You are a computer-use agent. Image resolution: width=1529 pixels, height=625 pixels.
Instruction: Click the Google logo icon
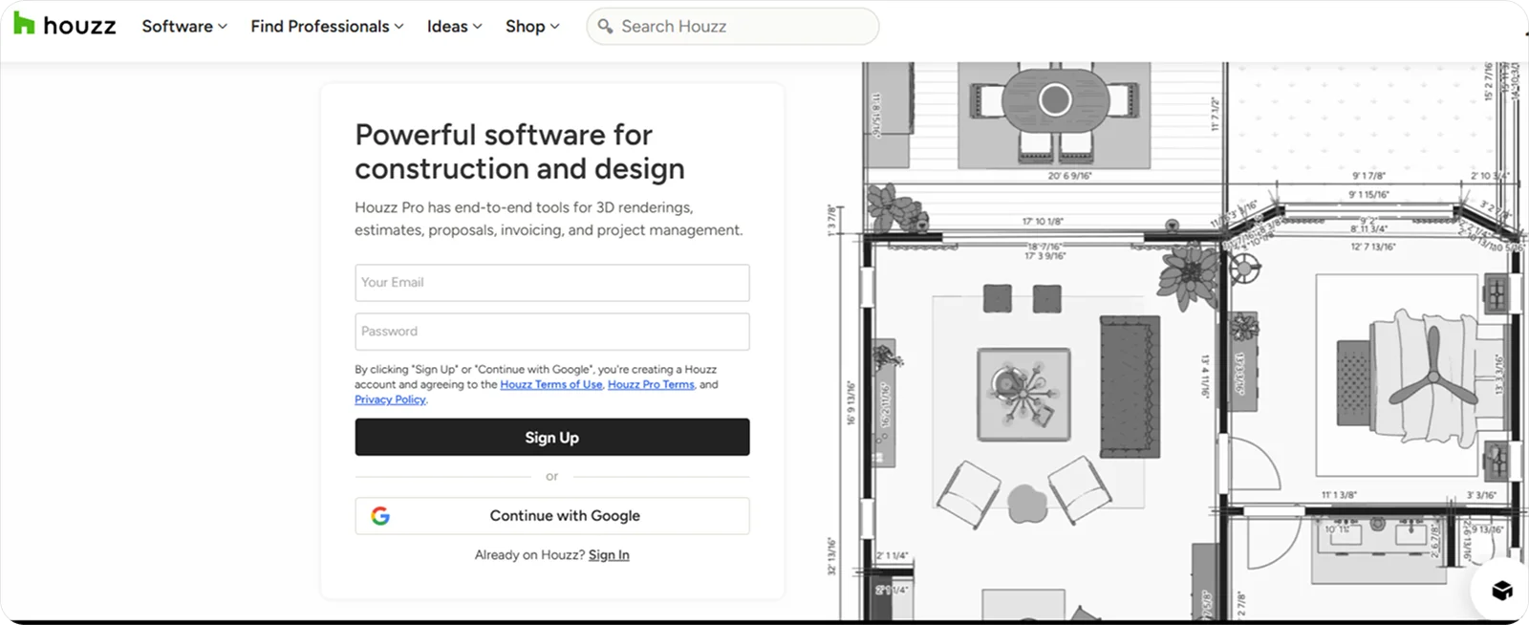[x=380, y=516]
